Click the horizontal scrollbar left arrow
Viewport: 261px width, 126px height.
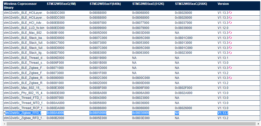click(5, 124)
